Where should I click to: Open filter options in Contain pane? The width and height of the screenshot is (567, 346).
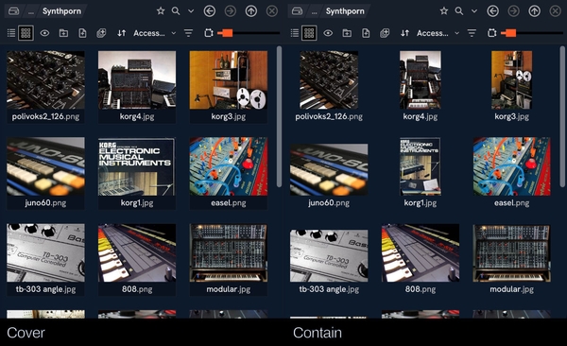pos(472,33)
